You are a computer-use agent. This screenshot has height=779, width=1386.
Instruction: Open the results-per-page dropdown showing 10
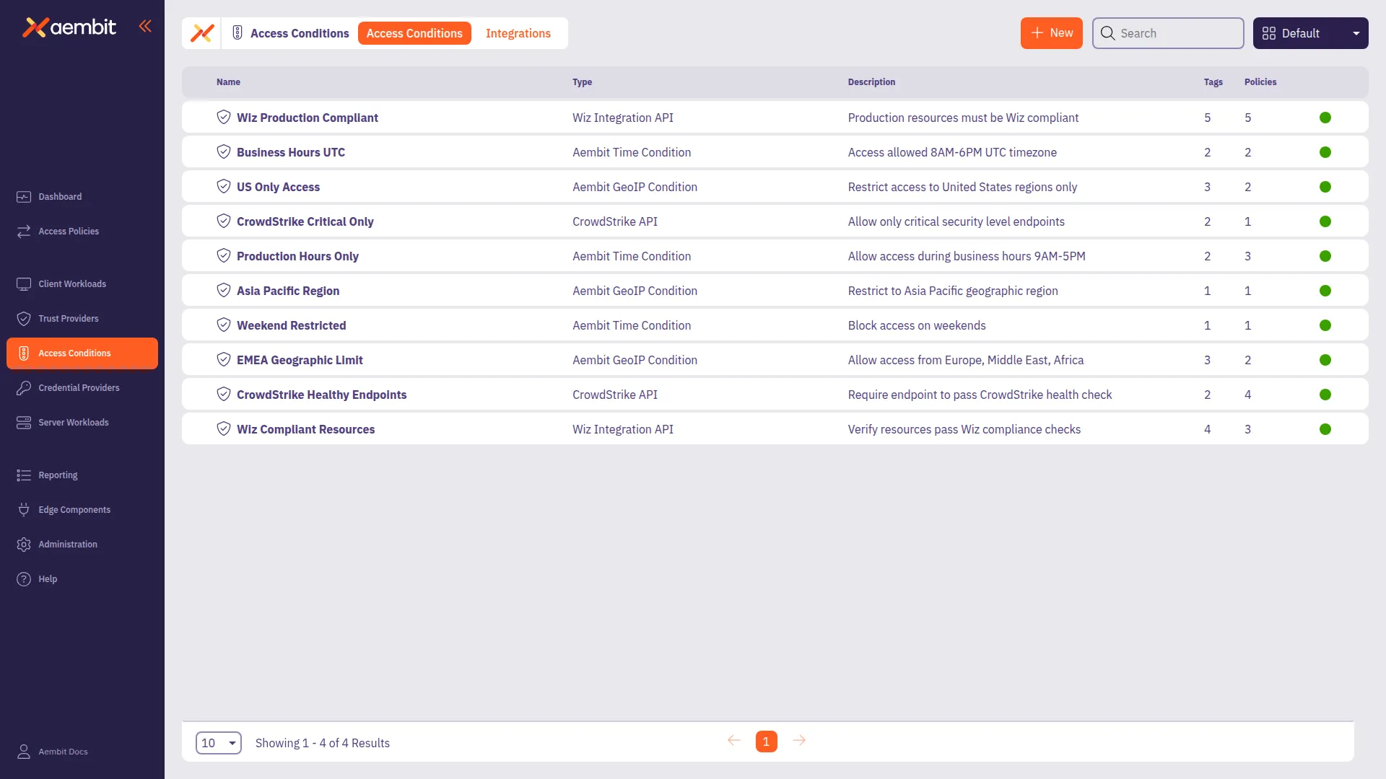[x=218, y=742]
